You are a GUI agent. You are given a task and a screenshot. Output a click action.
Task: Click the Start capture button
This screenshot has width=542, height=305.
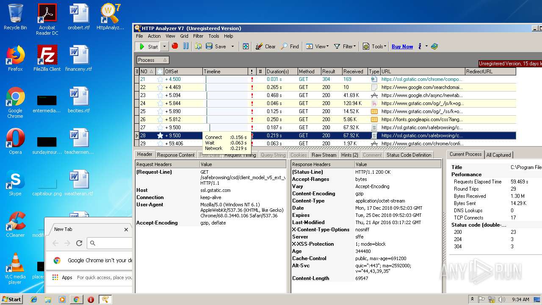[x=148, y=47]
